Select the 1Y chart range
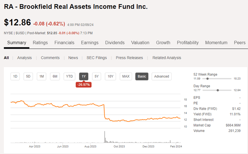The image size is (248, 154). point(84,76)
